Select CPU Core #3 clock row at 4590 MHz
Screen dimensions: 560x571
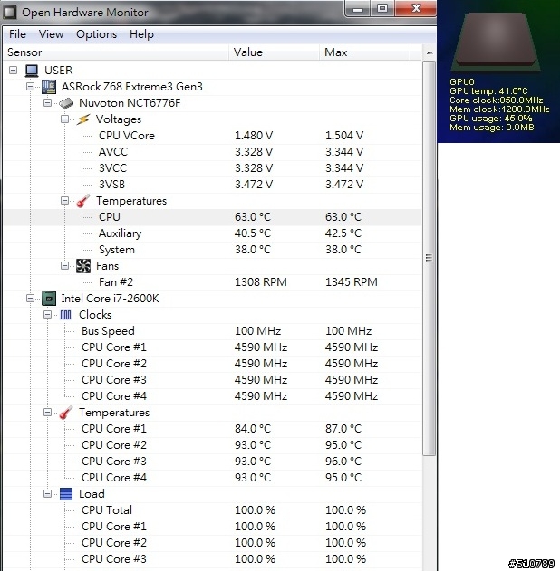213,380
